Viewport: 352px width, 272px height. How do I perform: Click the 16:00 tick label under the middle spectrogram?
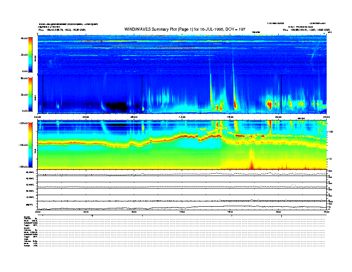pyautogui.click(x=230, y=117)
